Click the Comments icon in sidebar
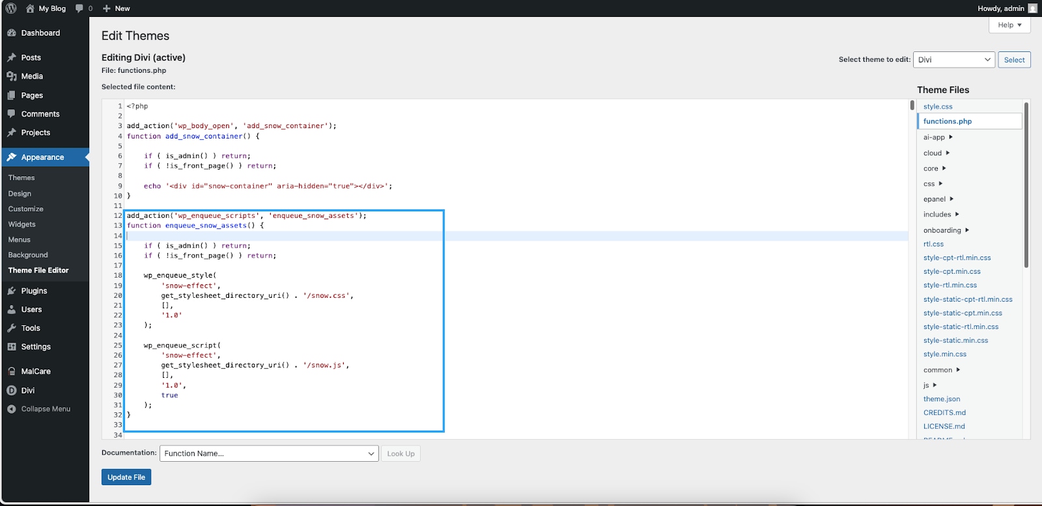The image size is (1042, 506). tap(12, 114)
